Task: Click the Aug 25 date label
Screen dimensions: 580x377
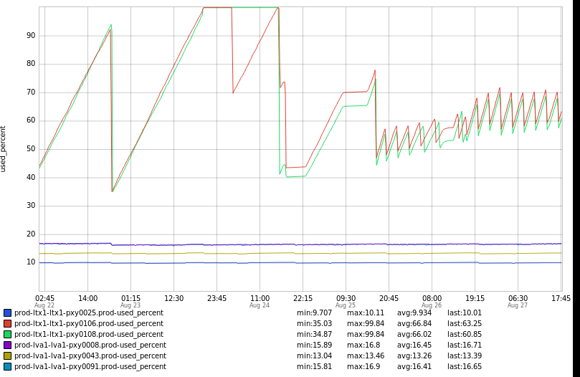Action: [346, 305]
